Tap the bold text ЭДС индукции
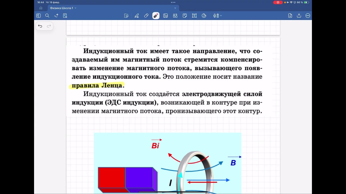The height and width of the screenshot is (194, 346). (131, 103)
